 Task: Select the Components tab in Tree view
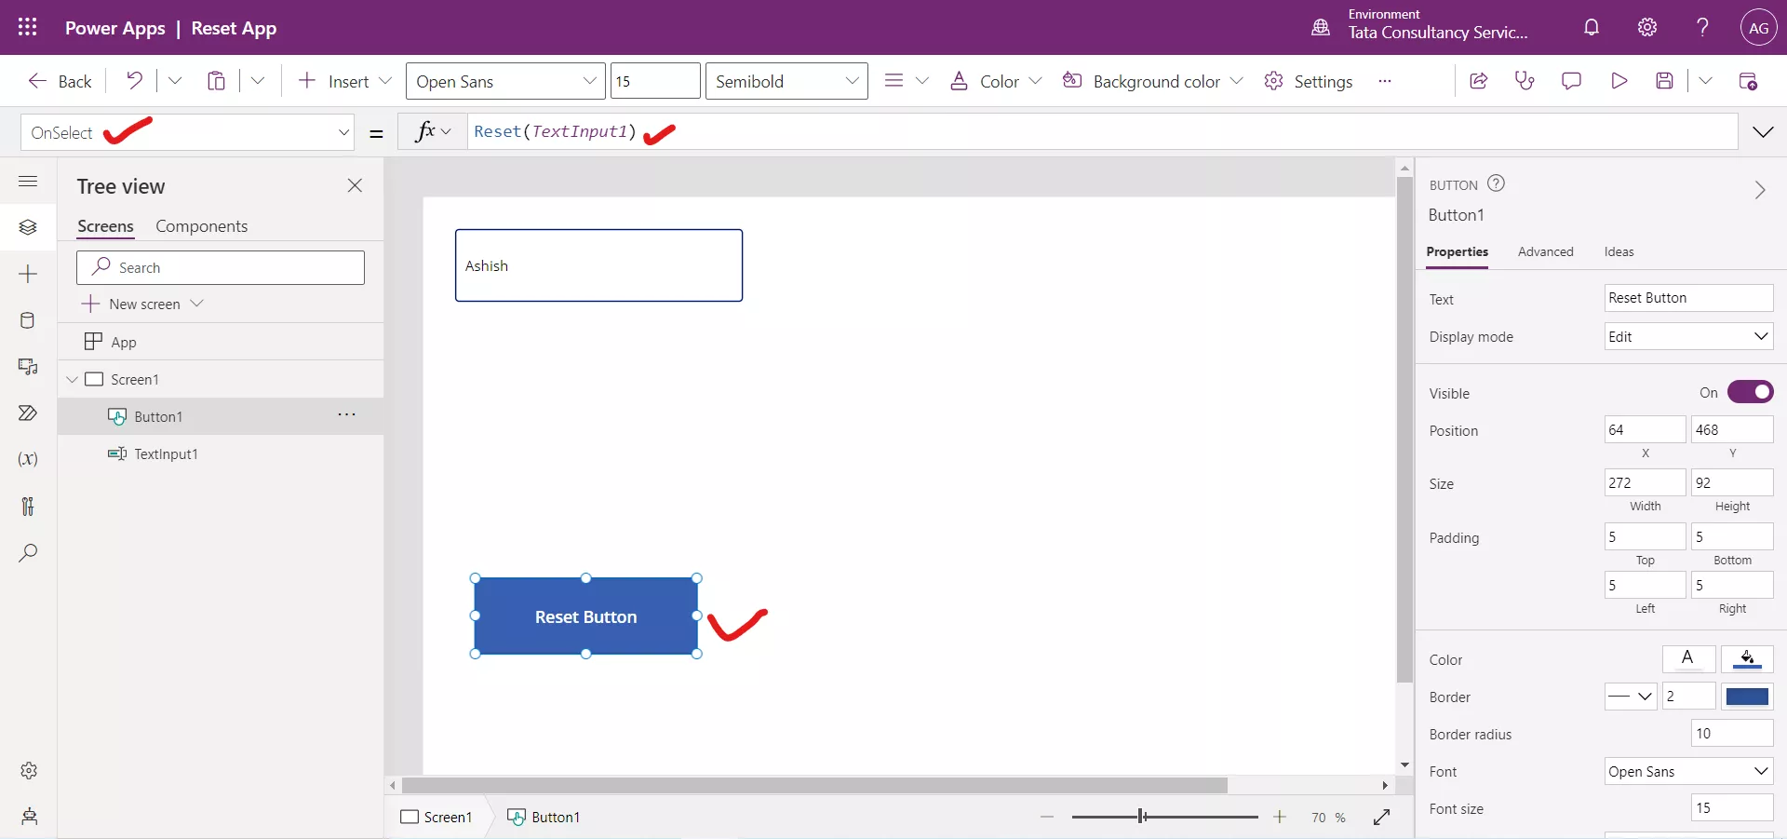click(202, 226)
